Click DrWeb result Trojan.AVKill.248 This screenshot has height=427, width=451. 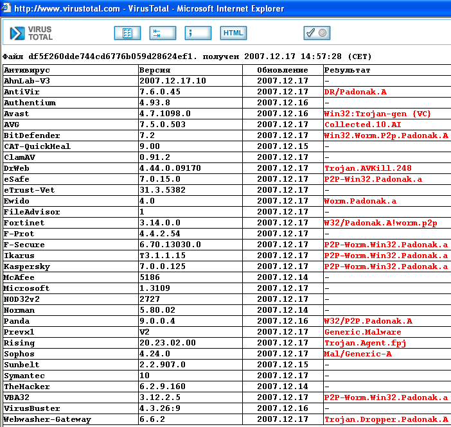tap(368, 168)
